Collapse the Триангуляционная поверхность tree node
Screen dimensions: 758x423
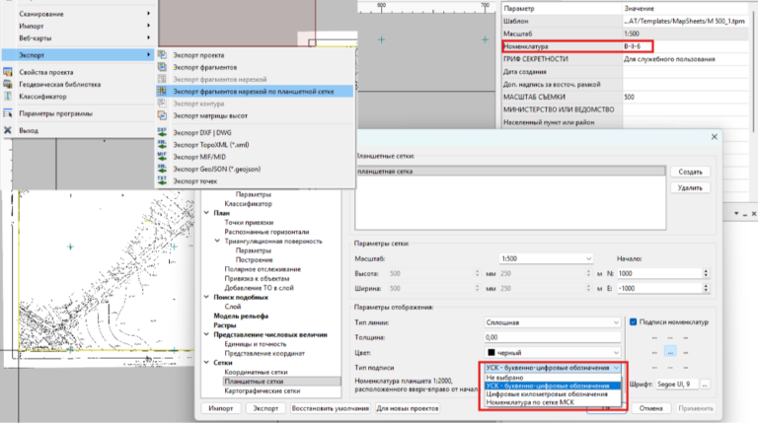pos(217,241)
